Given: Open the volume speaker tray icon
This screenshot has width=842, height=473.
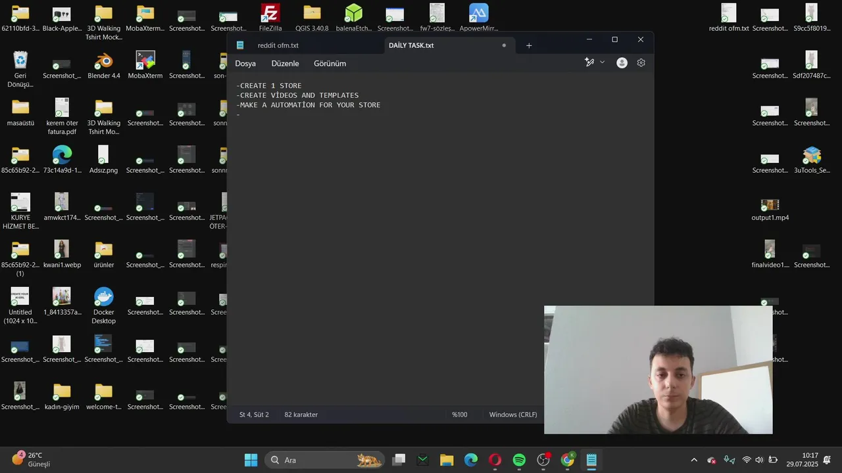Looking at the screenshot, I should pos(759,460).
